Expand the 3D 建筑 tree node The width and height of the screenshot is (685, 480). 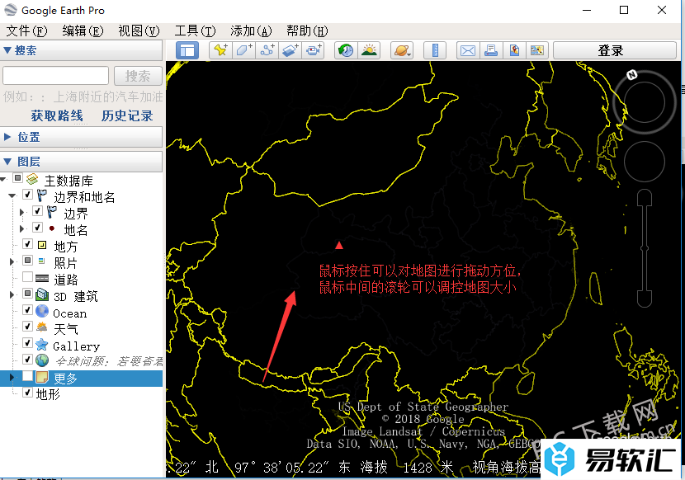[12, 294]
